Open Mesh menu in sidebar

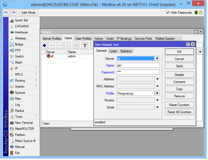coord(24,62)
